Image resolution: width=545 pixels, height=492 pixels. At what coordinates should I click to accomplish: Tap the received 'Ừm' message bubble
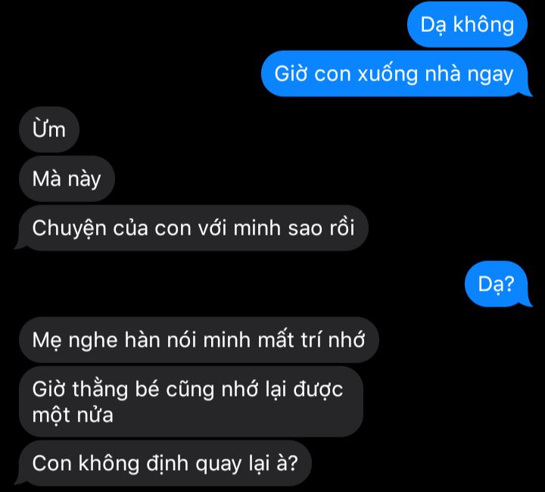(x=49, y=129)
